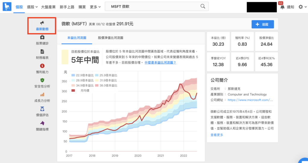
Task: Open Microsoft company website link
Action: [250, 100]
